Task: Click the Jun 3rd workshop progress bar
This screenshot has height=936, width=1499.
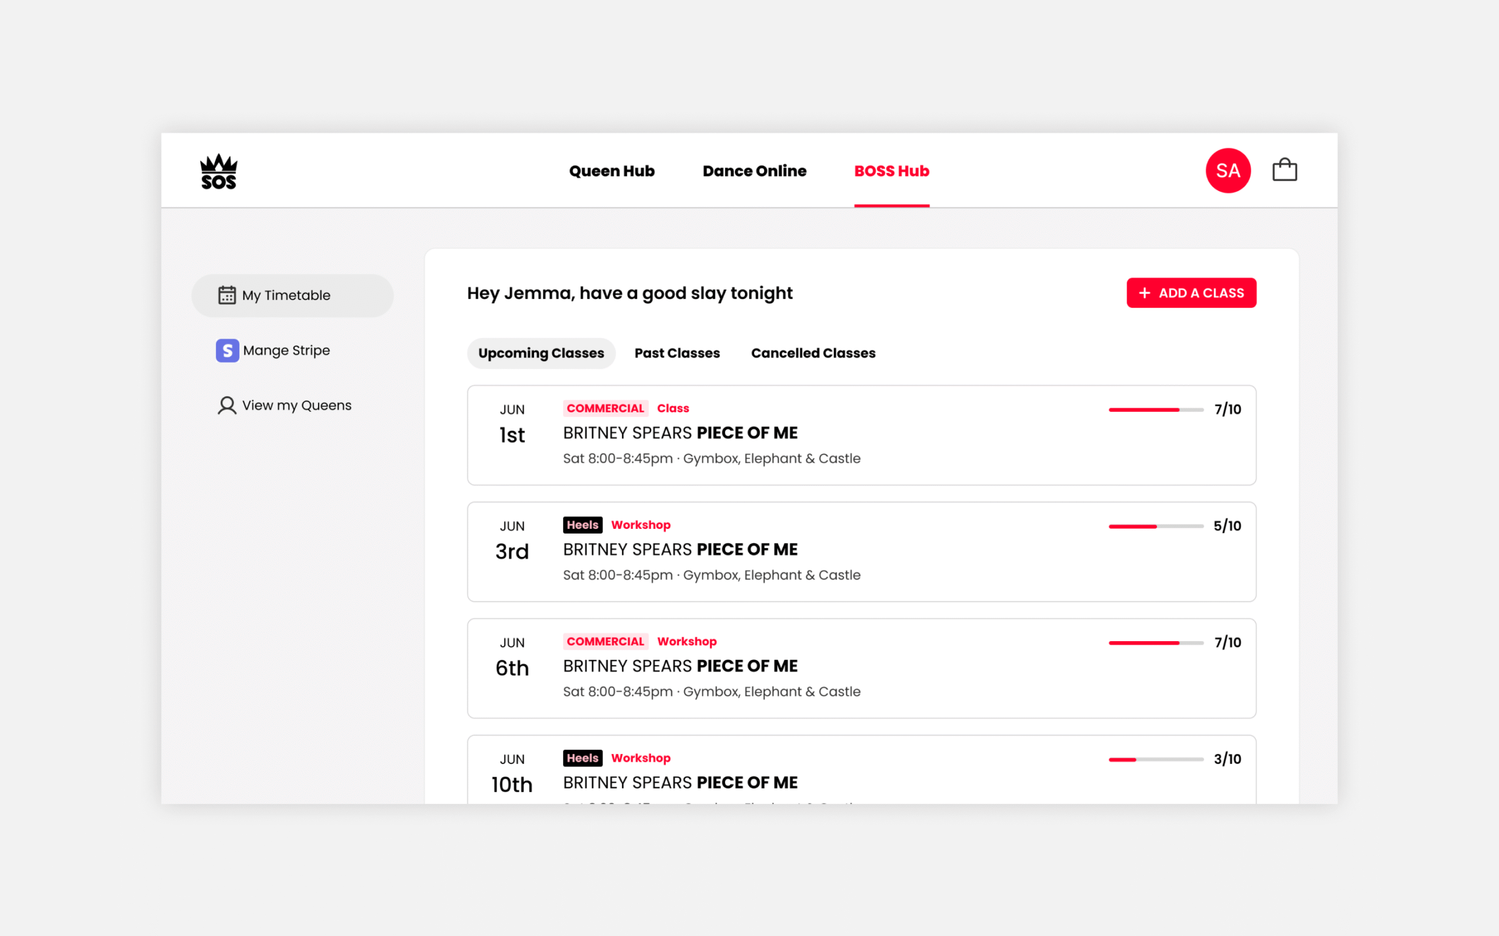Action: point(1156,526)
